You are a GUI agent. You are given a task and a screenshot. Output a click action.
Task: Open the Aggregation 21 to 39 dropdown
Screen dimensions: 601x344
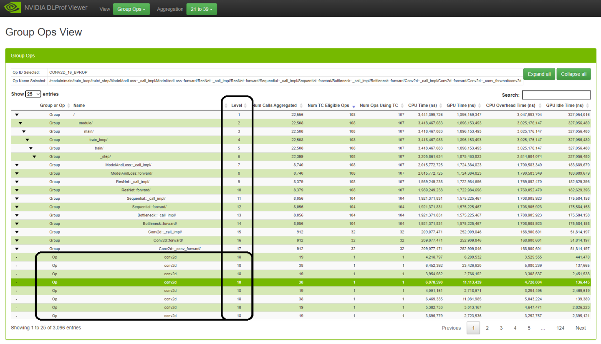[x=202, y=9]
